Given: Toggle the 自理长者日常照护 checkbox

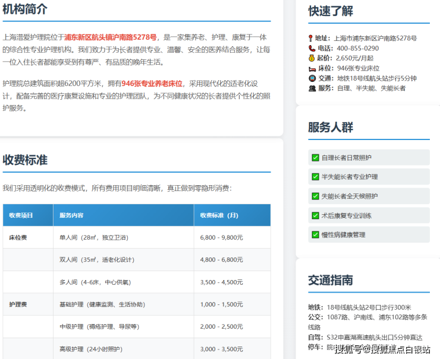Looking at the screenshot, I should coord(315,157).
